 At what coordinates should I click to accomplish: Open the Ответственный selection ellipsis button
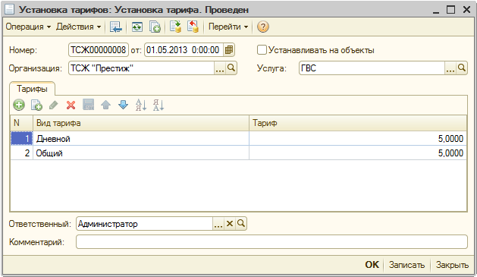(x=218, y=224)
